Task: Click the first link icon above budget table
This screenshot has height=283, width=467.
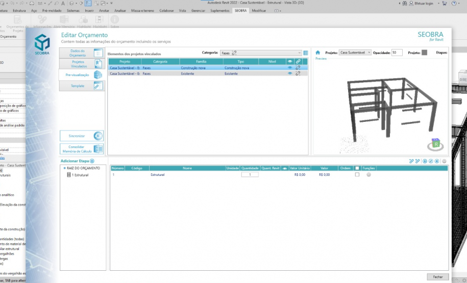Action: (411, 161)
